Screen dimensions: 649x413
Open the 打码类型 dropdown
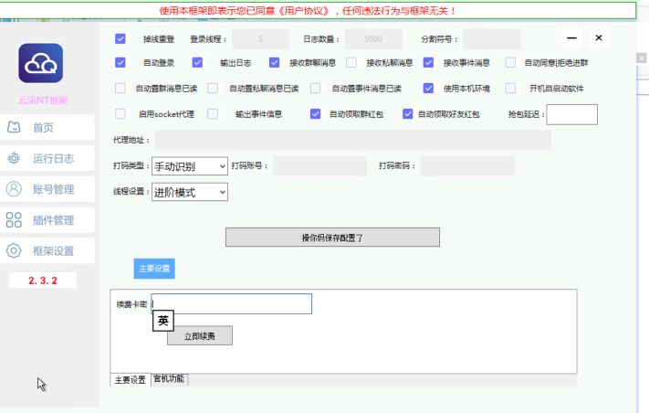click(190, 166)
